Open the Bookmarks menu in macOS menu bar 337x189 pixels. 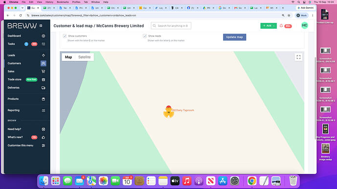(63, 2)
